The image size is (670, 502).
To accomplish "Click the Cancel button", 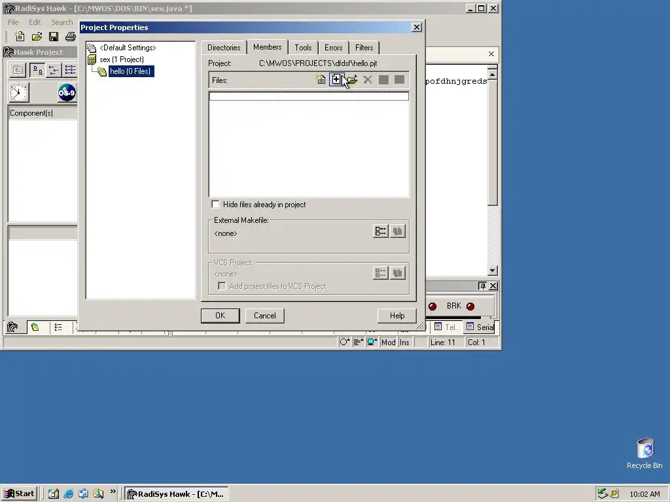I will (265, 316).
